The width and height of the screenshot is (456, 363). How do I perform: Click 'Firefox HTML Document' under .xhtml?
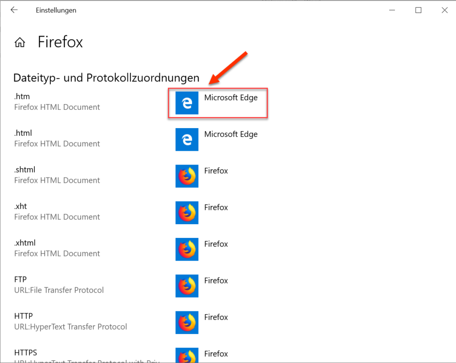click(x=57, y=254)
